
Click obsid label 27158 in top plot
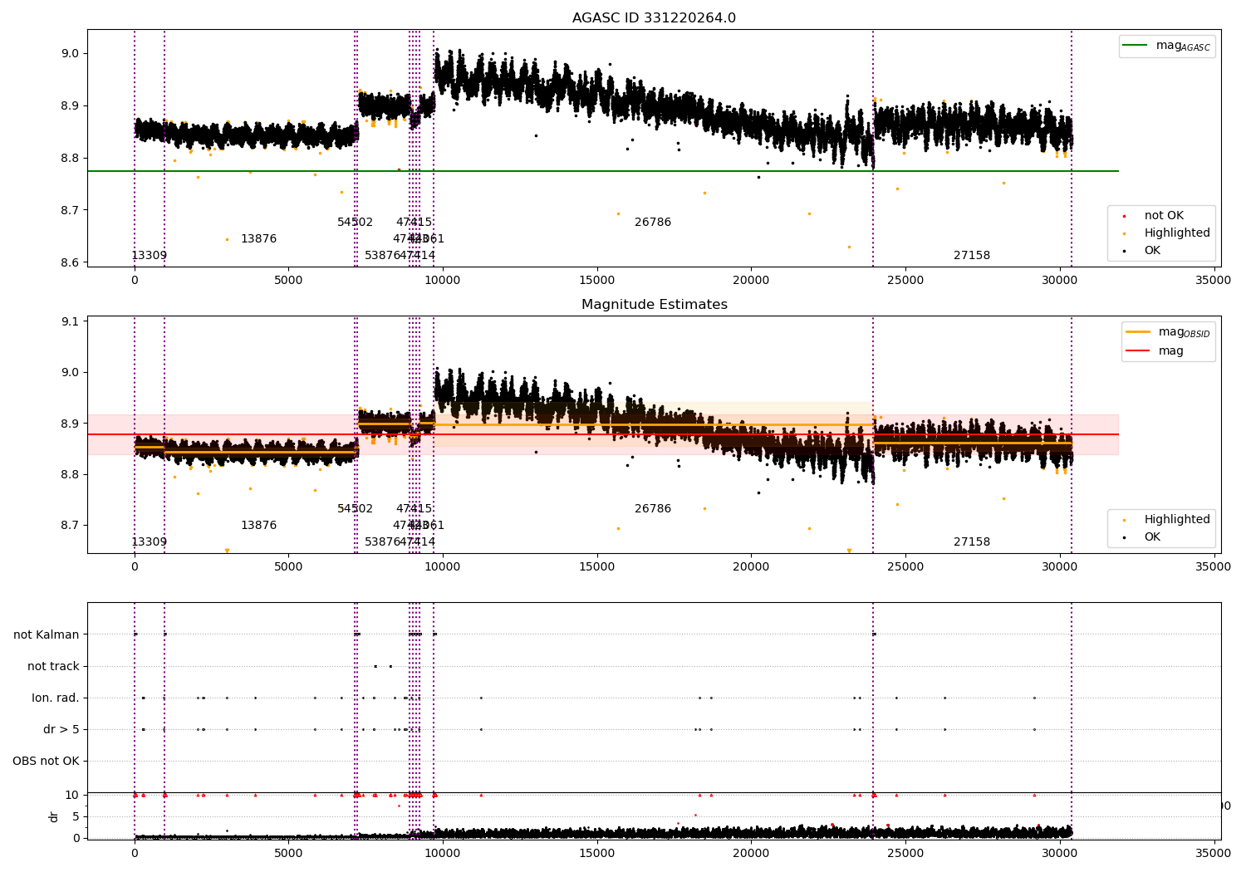click(972, 256)
